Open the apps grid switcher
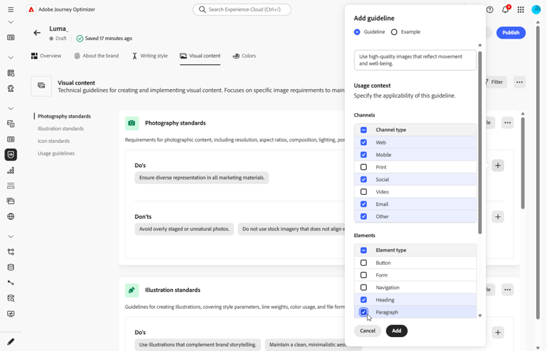This screenshot has width=547, height=351. (521, 9)
